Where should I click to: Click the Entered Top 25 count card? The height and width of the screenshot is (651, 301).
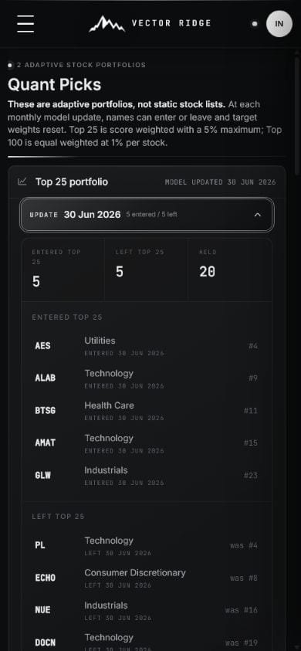(63, 270)
